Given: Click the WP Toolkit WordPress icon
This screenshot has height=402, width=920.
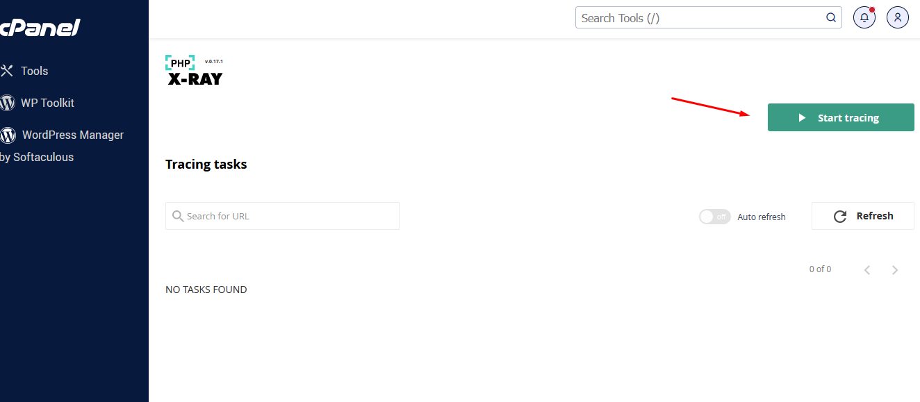Looking at the screenshot, I should 8,103.
